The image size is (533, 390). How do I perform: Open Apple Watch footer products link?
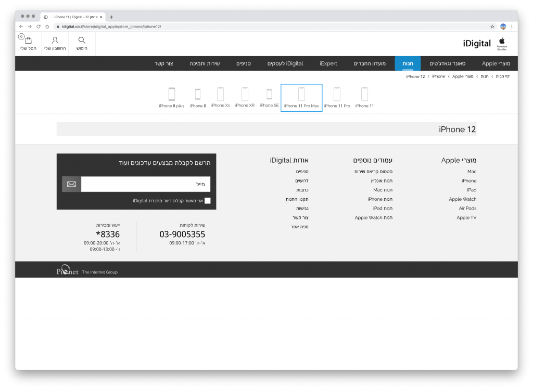463,199
